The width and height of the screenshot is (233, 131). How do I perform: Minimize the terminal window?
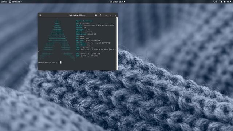tap(106, 15)
